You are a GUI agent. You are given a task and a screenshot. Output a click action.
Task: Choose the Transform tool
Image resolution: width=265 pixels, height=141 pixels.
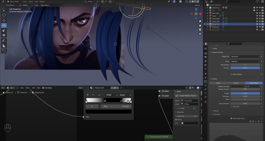4,35
